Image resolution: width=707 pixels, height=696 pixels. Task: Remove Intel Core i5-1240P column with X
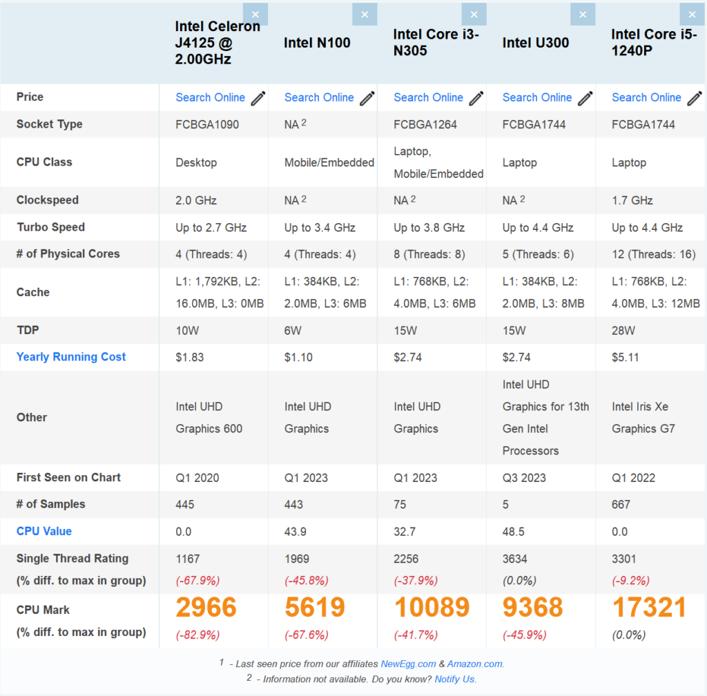click(692, 14)
